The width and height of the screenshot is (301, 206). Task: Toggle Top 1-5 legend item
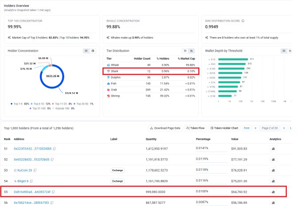[20, 104]
